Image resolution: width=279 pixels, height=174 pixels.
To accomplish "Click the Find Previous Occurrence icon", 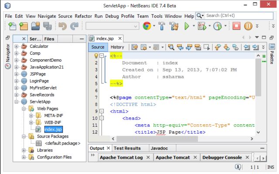I will (x=180, y=47).
